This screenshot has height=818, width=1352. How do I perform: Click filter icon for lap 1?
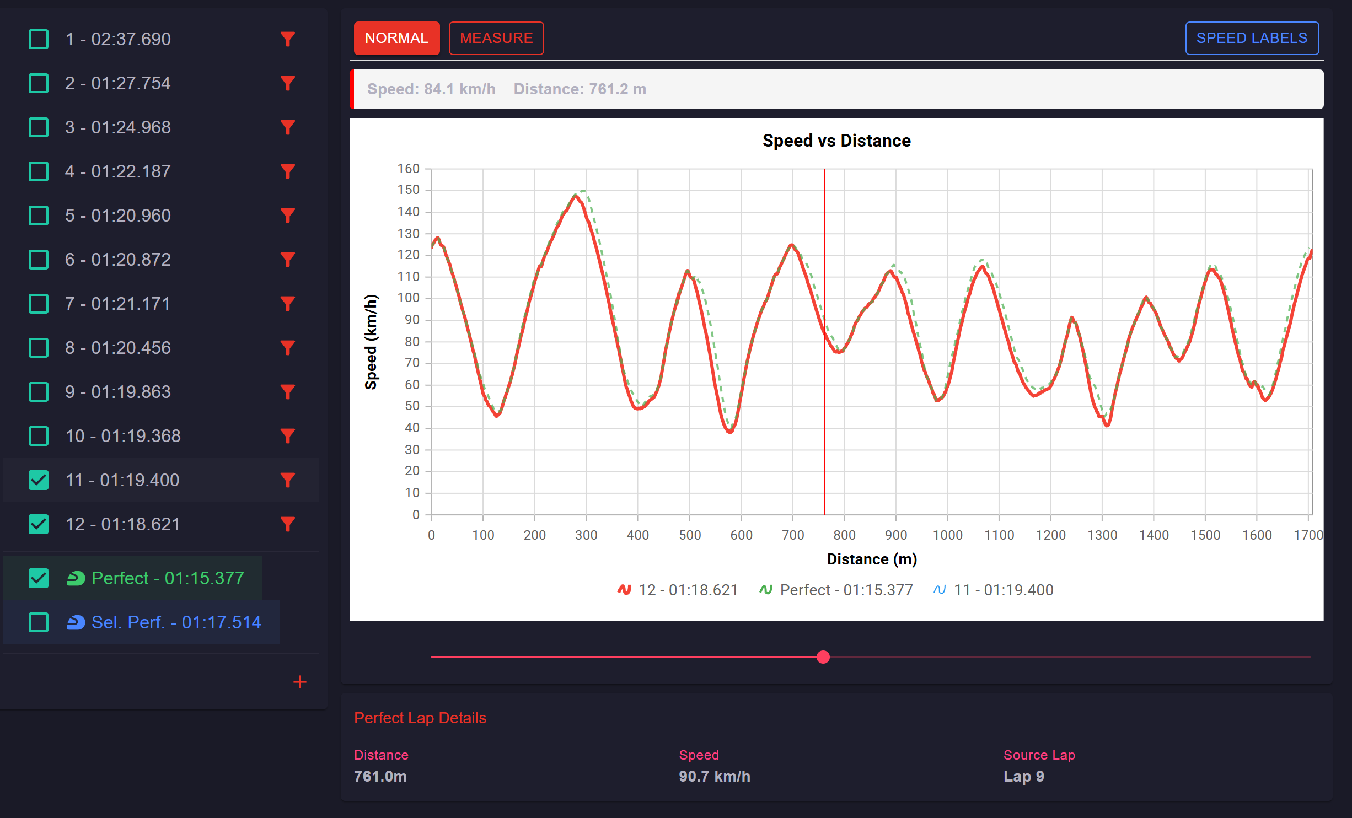(287, 39)
